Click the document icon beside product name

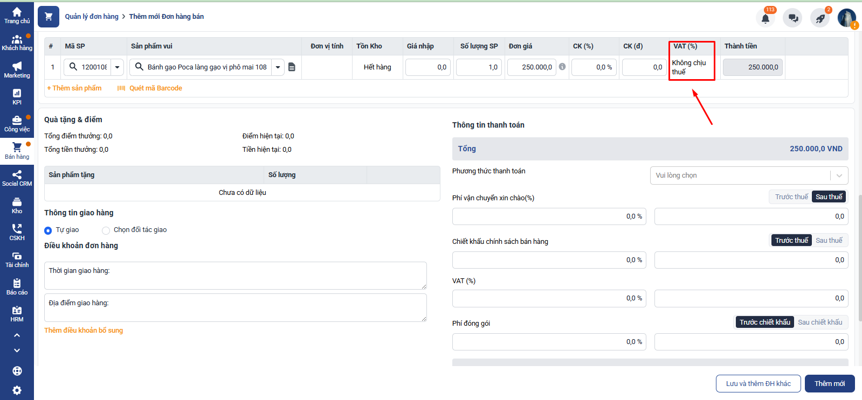coord(292,67)
